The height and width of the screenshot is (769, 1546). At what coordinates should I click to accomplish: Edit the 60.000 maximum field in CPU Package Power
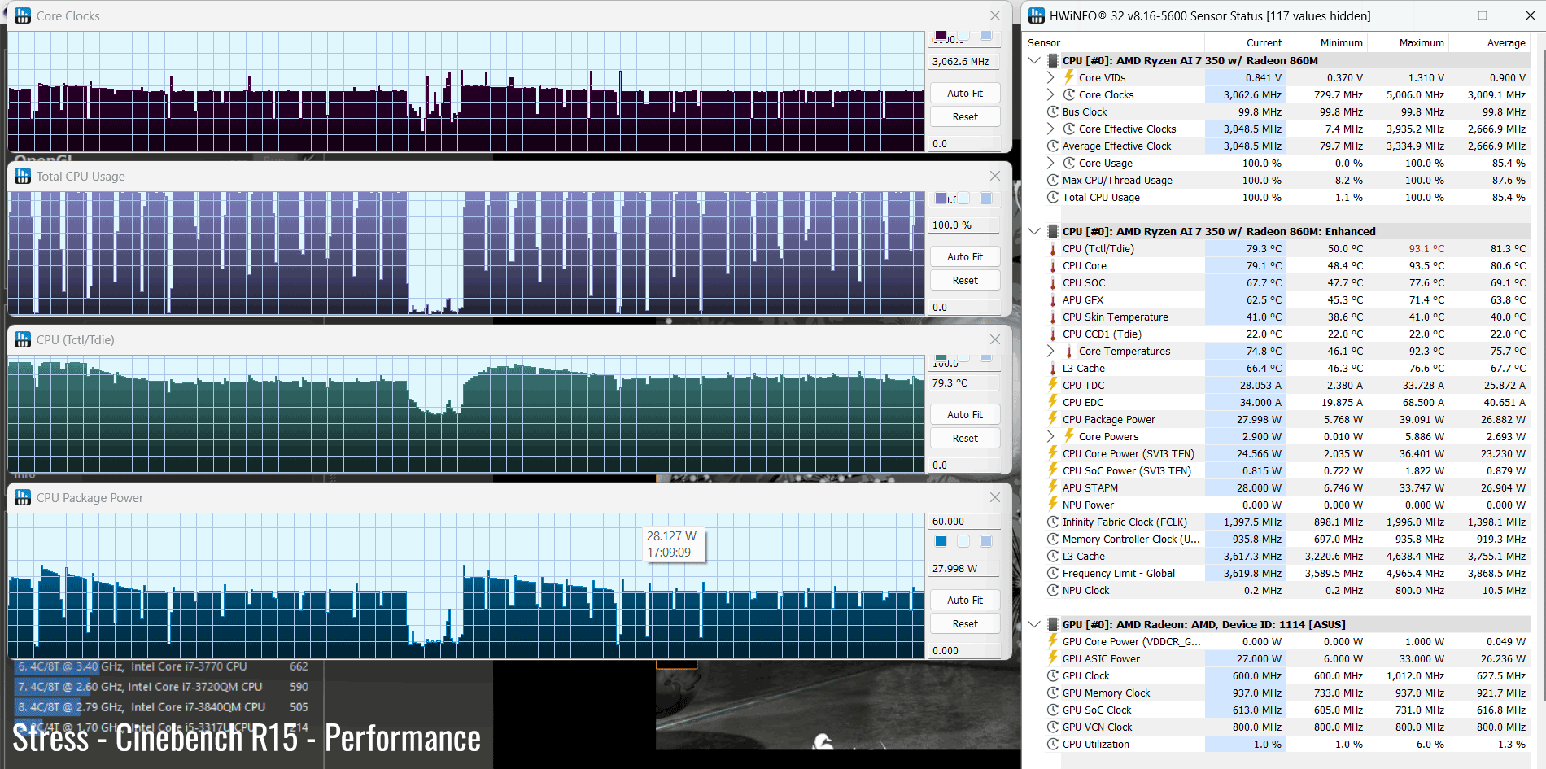tap(965, 521)
